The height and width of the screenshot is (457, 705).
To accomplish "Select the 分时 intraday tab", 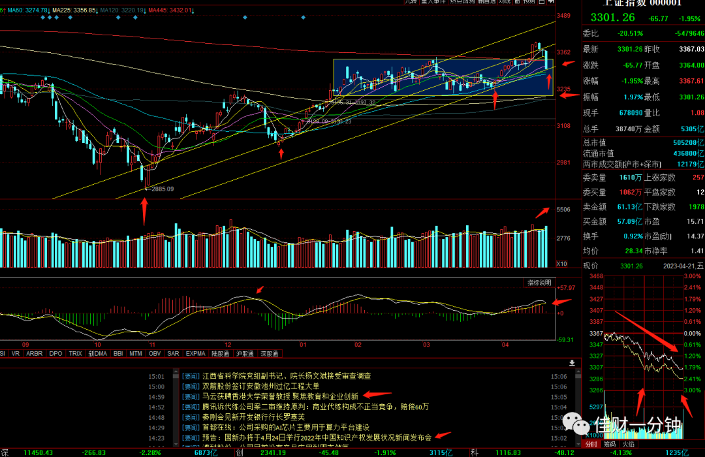I will 591,445.
